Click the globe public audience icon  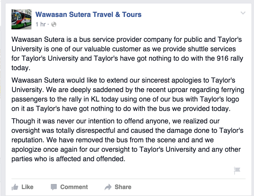pyautogui.click(x=54, y=25)
